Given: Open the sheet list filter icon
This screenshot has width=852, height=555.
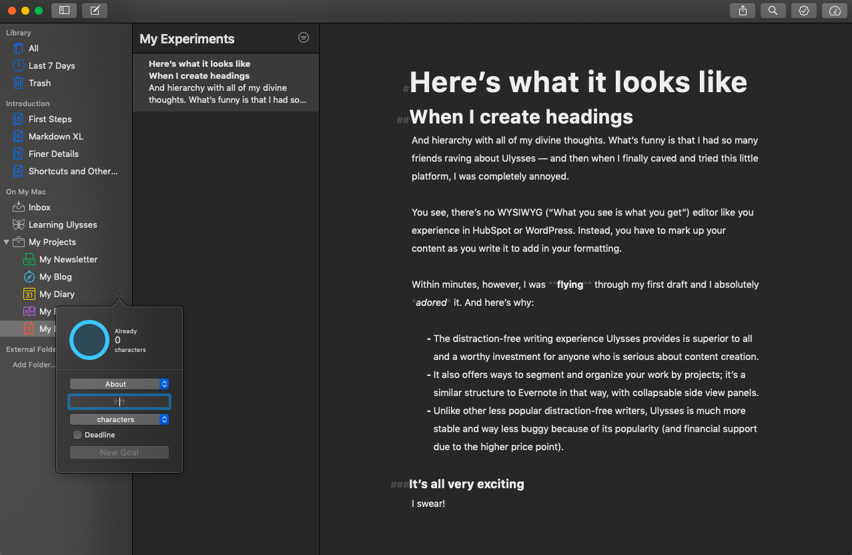Looking at the screenshot, I should (x=304, y=38).
